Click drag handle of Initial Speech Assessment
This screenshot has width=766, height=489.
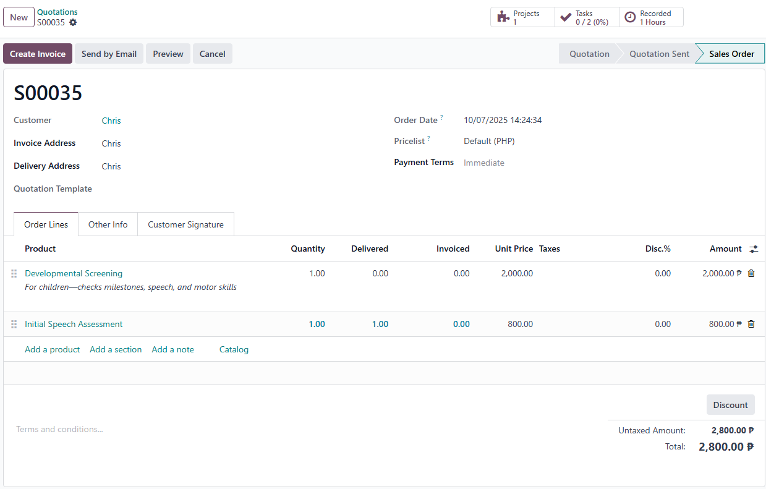(x=14, y=324)
